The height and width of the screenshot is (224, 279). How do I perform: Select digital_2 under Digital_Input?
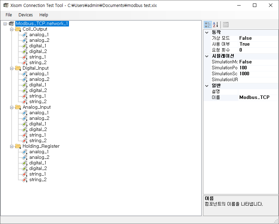click(x=38, y=91)
